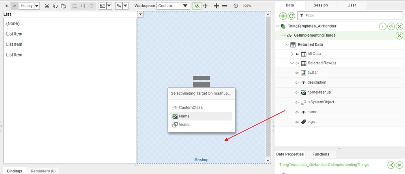Click the localization language icon
405x174 pixels.
pyautogui.click(x=119, y=6)
